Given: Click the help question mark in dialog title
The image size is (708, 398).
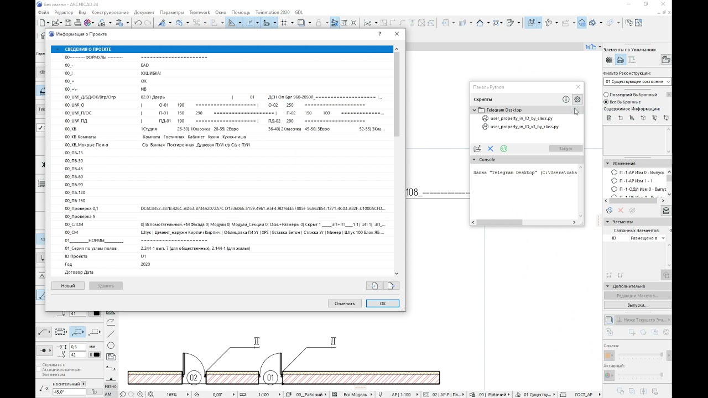Looking at the screenshot, I should click(x=379, y=34).
